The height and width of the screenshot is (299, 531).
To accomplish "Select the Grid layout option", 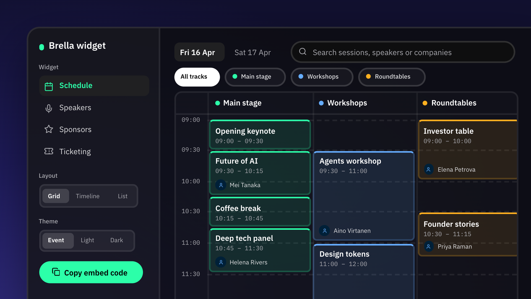I will tap(56, 196).
